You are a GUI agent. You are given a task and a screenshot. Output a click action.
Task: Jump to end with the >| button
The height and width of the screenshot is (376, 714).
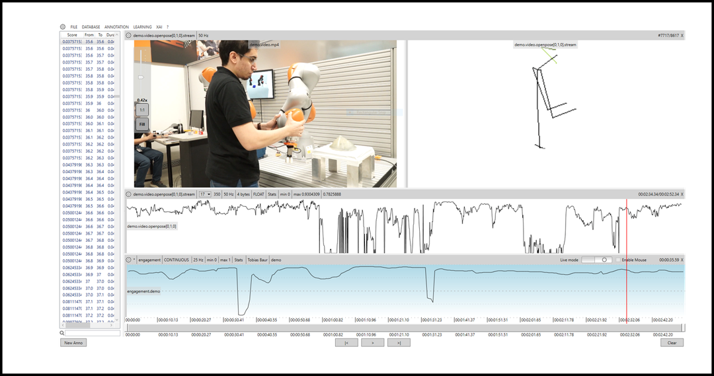coord(399,343)
